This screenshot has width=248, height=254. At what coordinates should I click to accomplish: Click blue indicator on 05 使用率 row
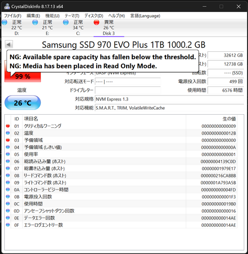(8, 154)
